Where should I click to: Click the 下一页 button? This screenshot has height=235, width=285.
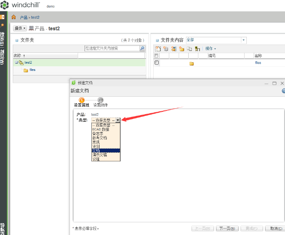(x=227, y=228)
